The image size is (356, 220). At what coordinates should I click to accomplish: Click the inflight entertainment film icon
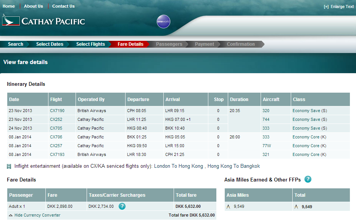click(9, 166)
